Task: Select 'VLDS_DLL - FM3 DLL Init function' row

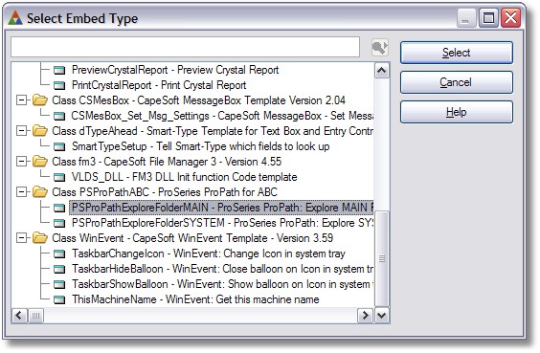Action: click(184, 177)
